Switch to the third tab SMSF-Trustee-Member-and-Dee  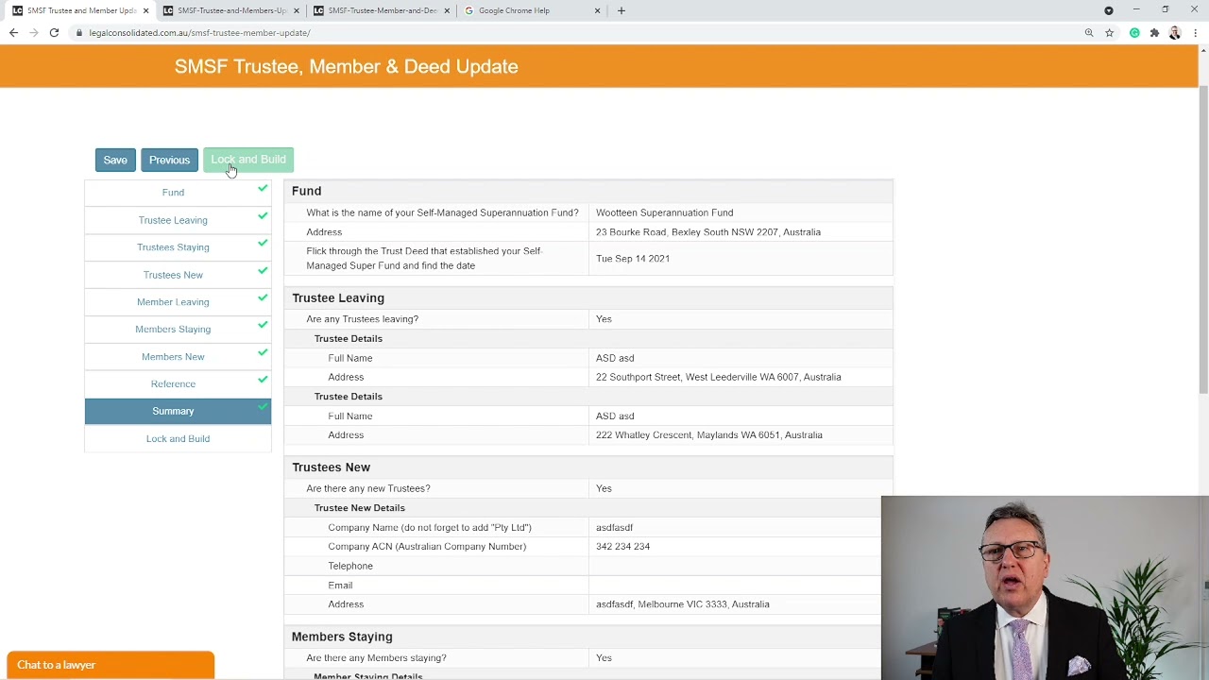[382, 10]
